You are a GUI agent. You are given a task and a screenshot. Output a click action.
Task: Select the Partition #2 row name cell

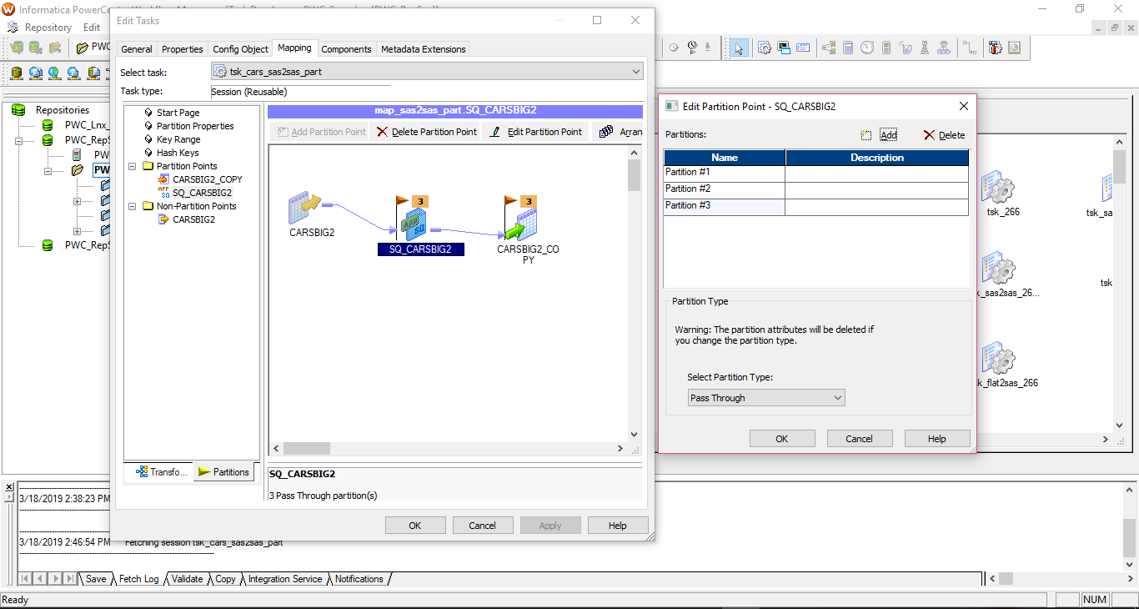coord(724,189)
